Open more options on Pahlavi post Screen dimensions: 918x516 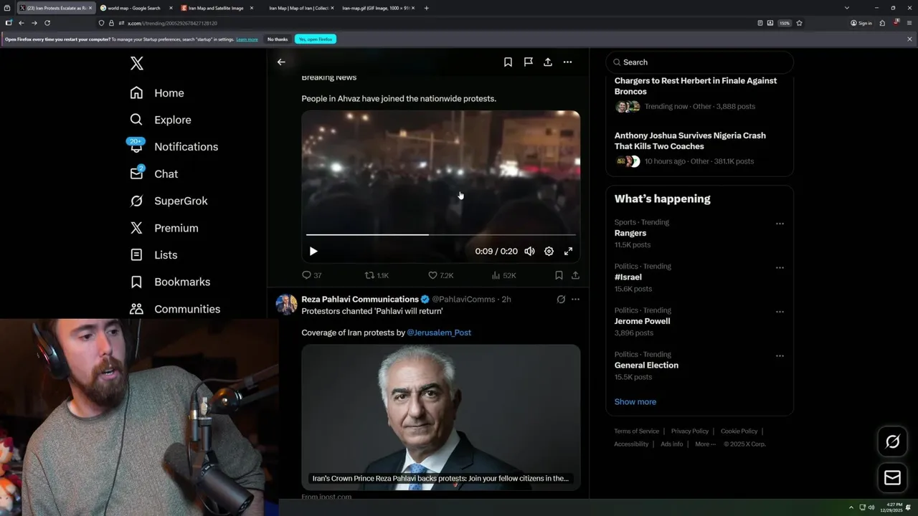(x=575, y=300)
